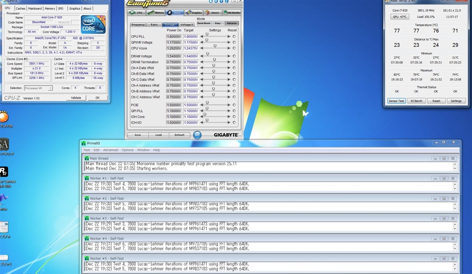The height and width of the screenshot is (274, 472).
Task: Open the About tab in CPU-Z
Action: 87,8
